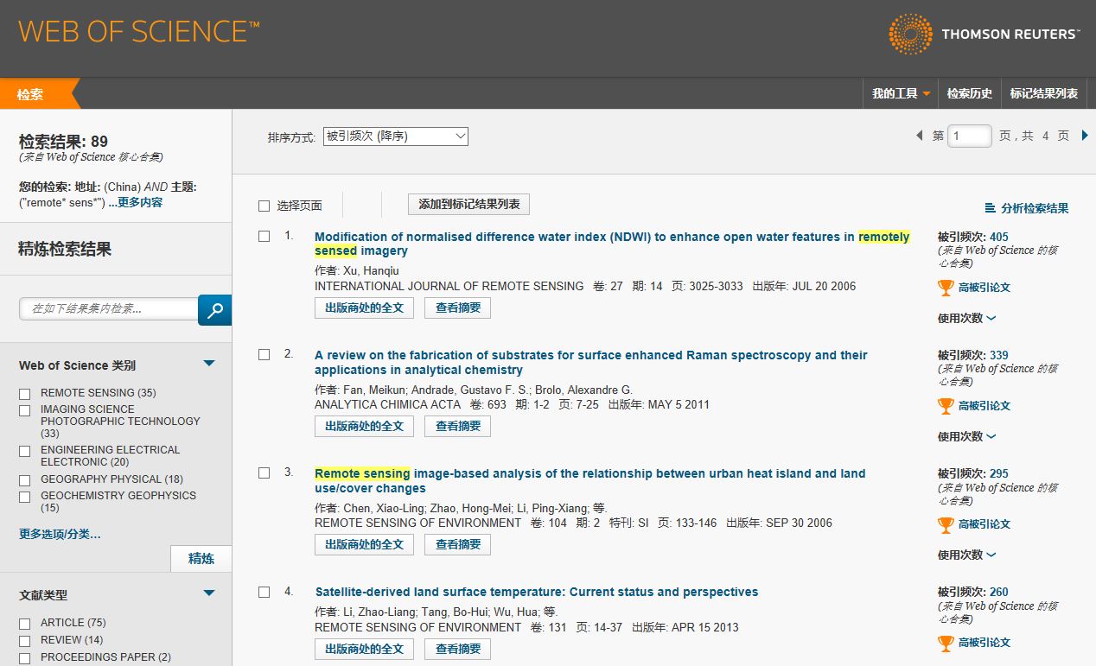This screenshot has width=1096, height=666.
Task: Open 出版商处的全文 for result 4
Action: (x=364, y=649)
